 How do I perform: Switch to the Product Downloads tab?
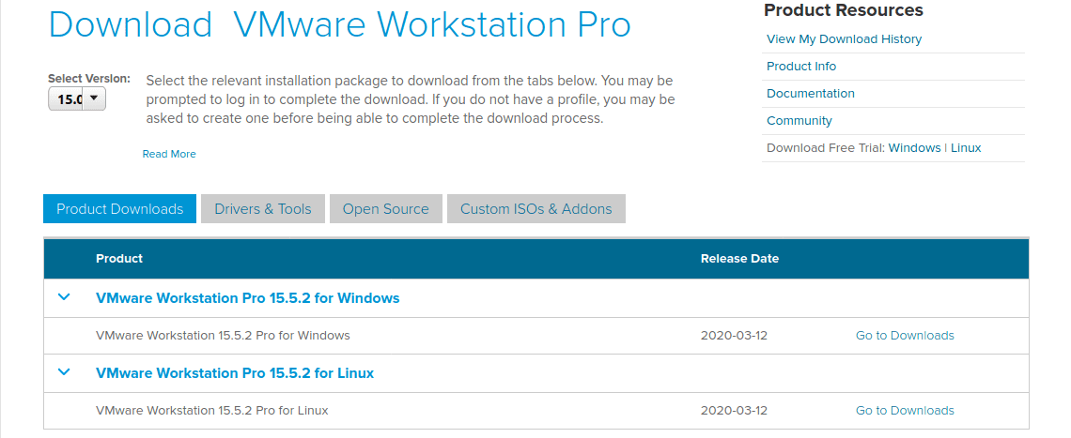119,209
